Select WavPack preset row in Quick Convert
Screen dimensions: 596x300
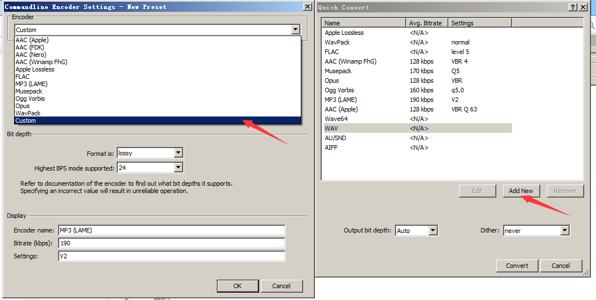[x=418, y=42]
